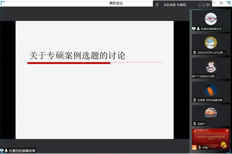This screenshot has width=232, height=154.
Task: Click the 杜惠芬的屏幕共享 label at bottom left
Action: click(22, 151)
